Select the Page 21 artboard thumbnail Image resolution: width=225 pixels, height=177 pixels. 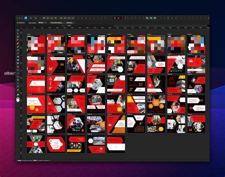point(76,84)
